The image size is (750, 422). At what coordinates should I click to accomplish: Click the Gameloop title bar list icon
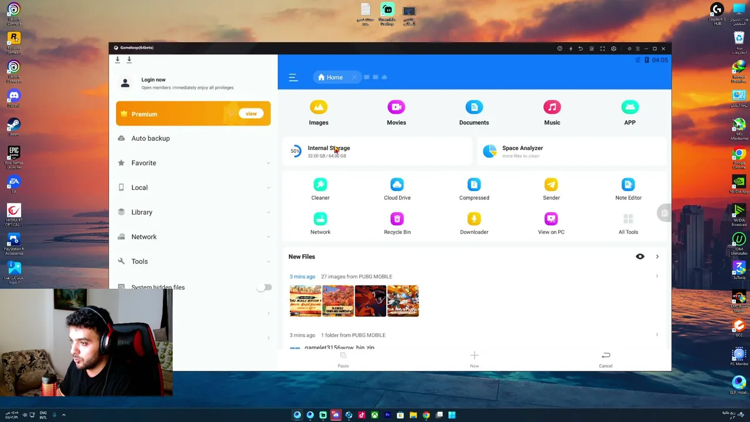coord(592,49)
